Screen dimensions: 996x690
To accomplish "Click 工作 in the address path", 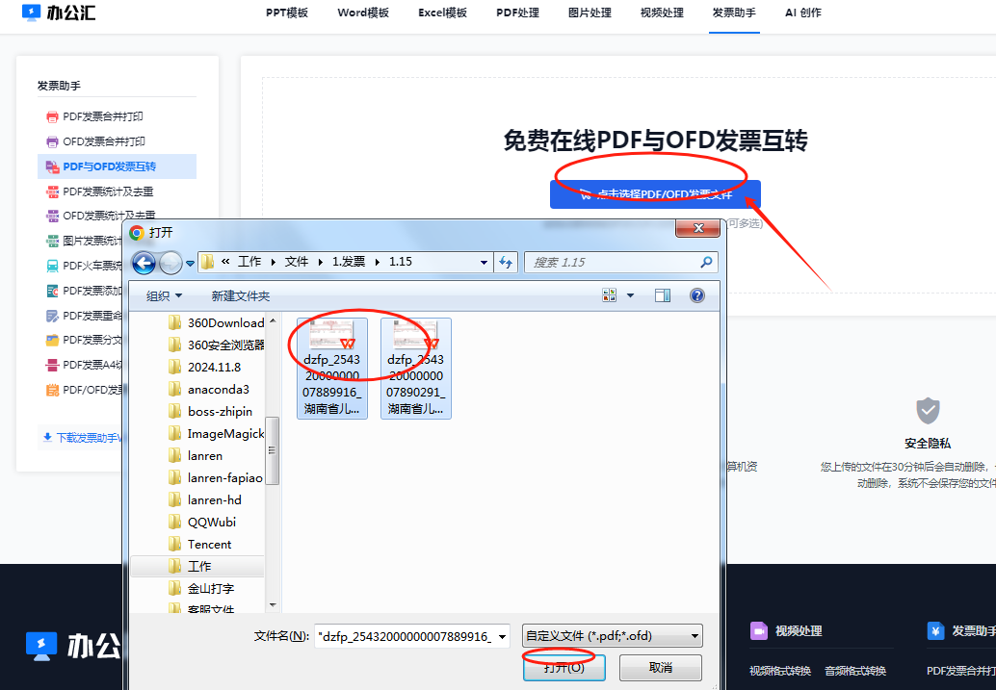I will [x=249, y=262].
